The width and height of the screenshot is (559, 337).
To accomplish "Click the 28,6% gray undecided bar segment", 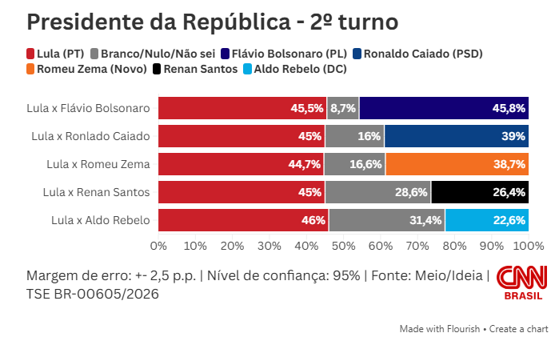I will pyautogui.click(x=377, y=192).
